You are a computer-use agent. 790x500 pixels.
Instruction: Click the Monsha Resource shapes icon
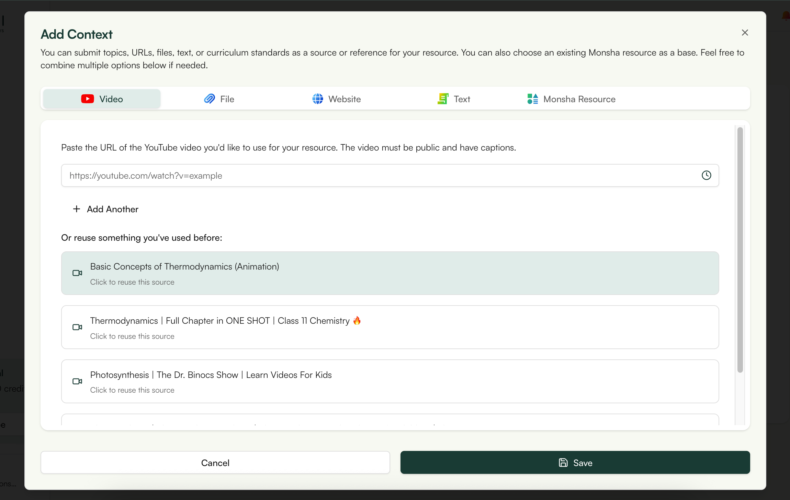click(x=532, y=99)
